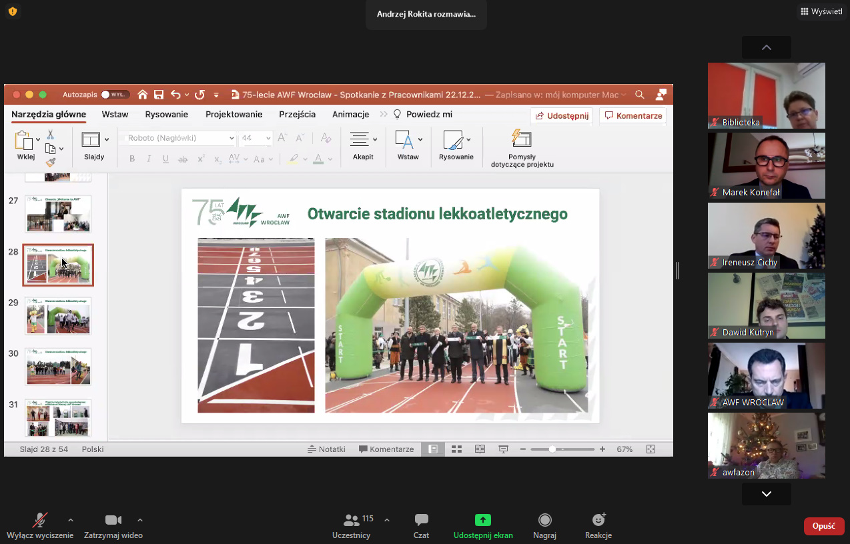Screen dimensions: 850x544
Task: Switch to the Projektowanie tab
Action: 234,115
